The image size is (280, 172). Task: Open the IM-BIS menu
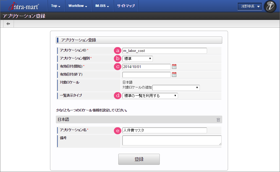pyautogui.click(x=102, y=6)
